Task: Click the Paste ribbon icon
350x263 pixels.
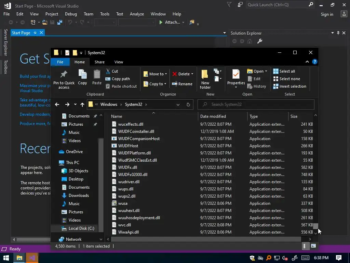Action: 97,74
